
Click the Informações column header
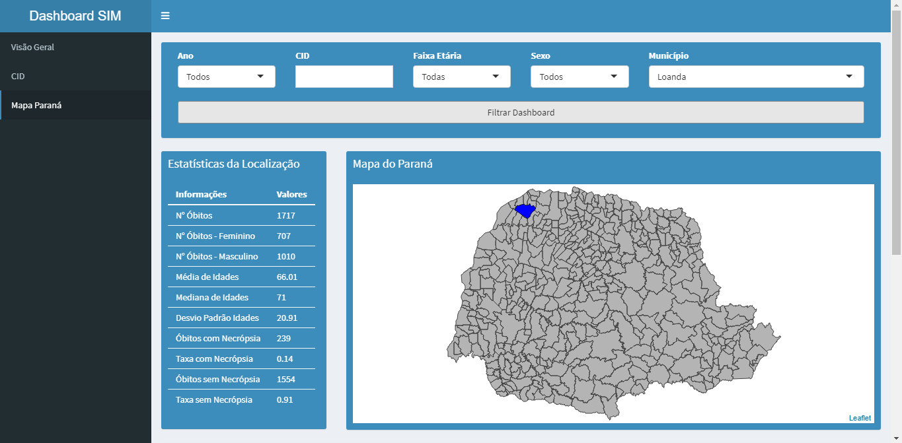pos(201,194)
